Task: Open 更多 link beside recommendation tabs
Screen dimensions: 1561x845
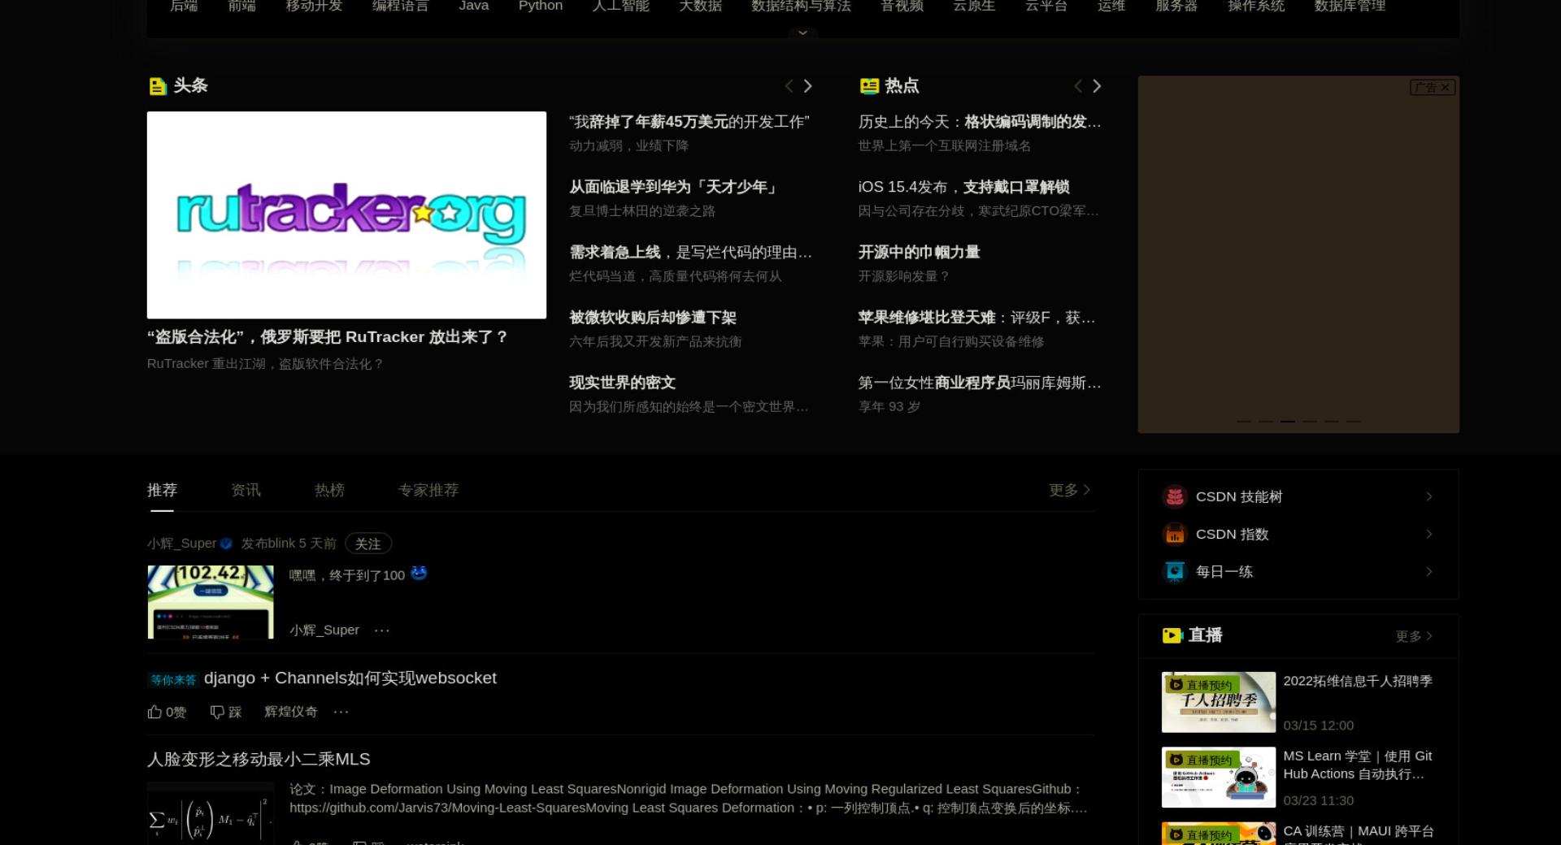Action: coord(1069,490)
